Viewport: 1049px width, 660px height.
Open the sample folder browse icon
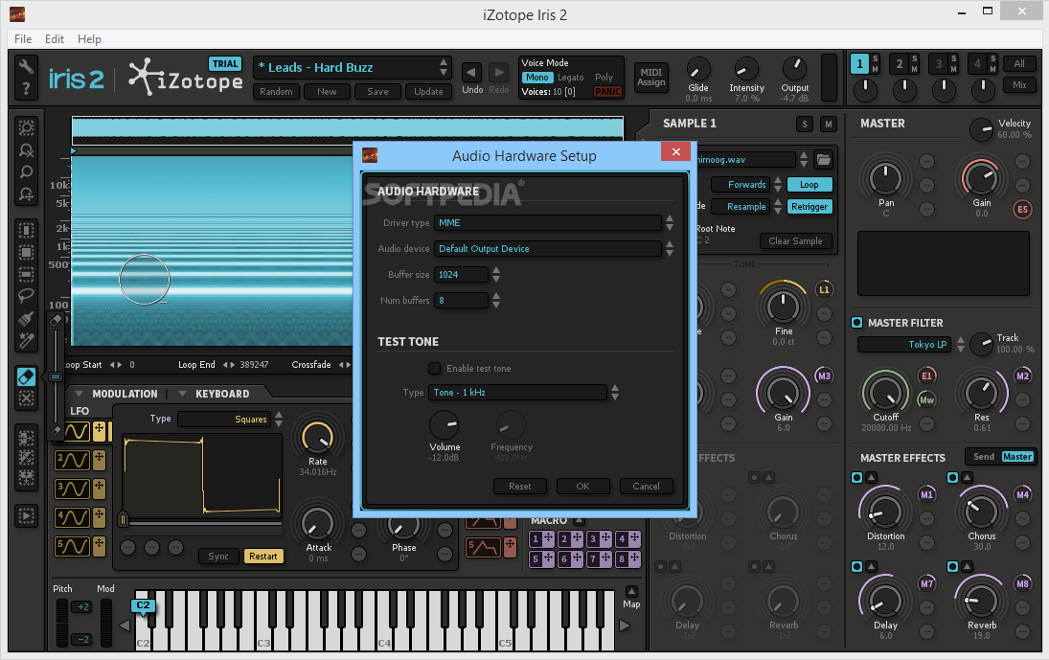(824, 159)
